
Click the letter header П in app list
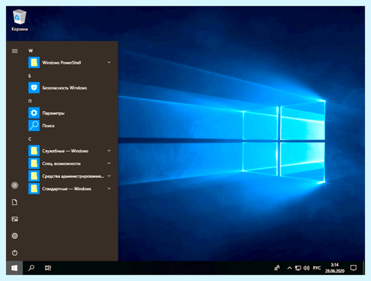(30, 101)
